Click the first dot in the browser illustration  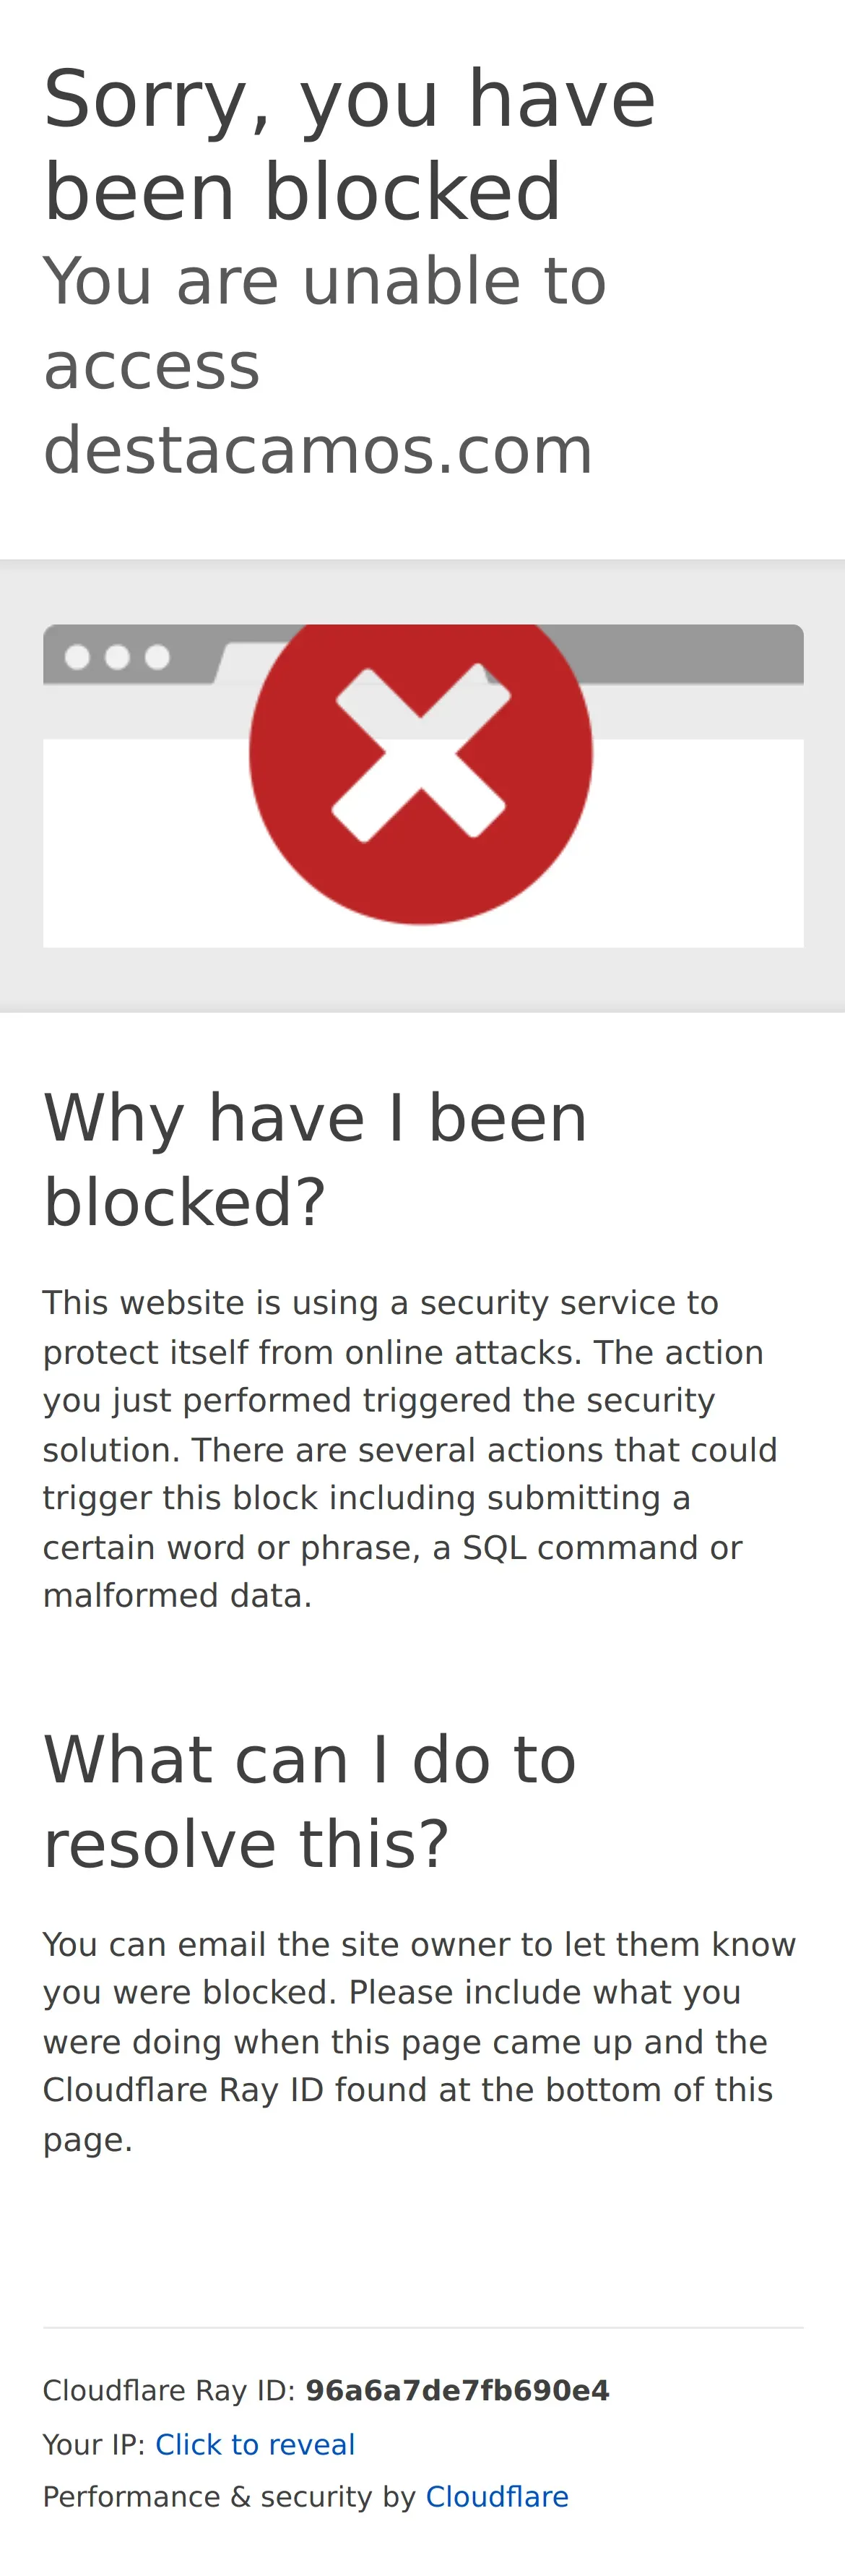pos(77,657)
